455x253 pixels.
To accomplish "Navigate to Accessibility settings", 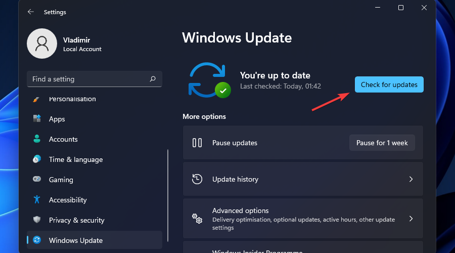I will [x=95, y=200].
